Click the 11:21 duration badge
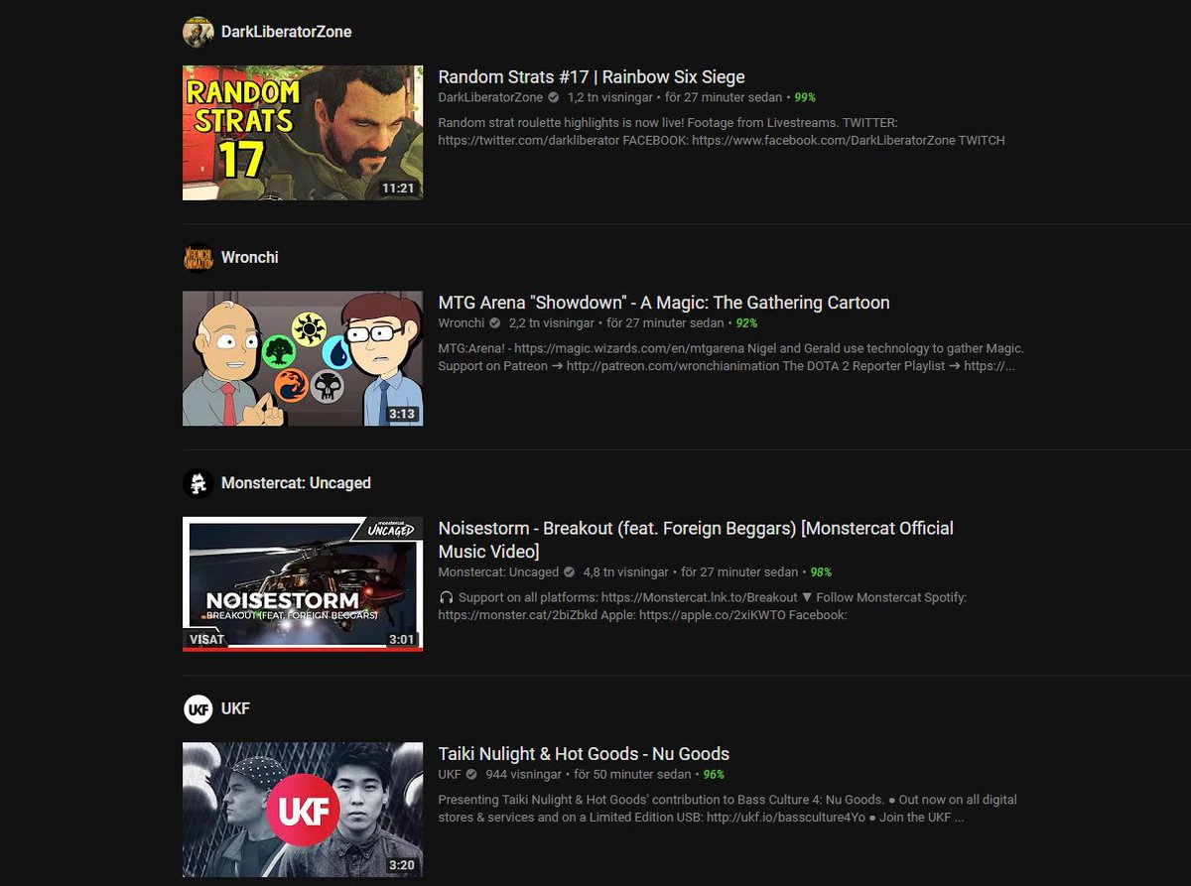 tap(398, 188)
